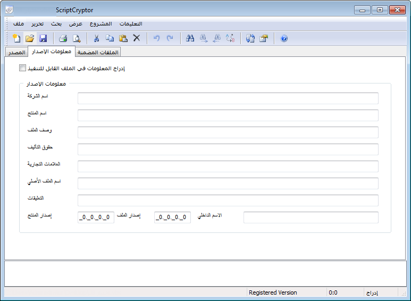Click the Redo arrow icon
This screenshot has width=411, height=301.
170,38
